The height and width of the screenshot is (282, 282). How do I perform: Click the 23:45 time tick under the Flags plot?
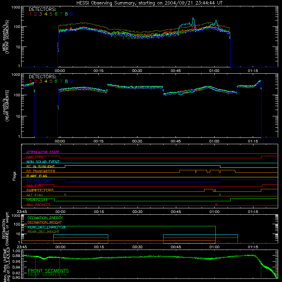(x=22, y=212)
